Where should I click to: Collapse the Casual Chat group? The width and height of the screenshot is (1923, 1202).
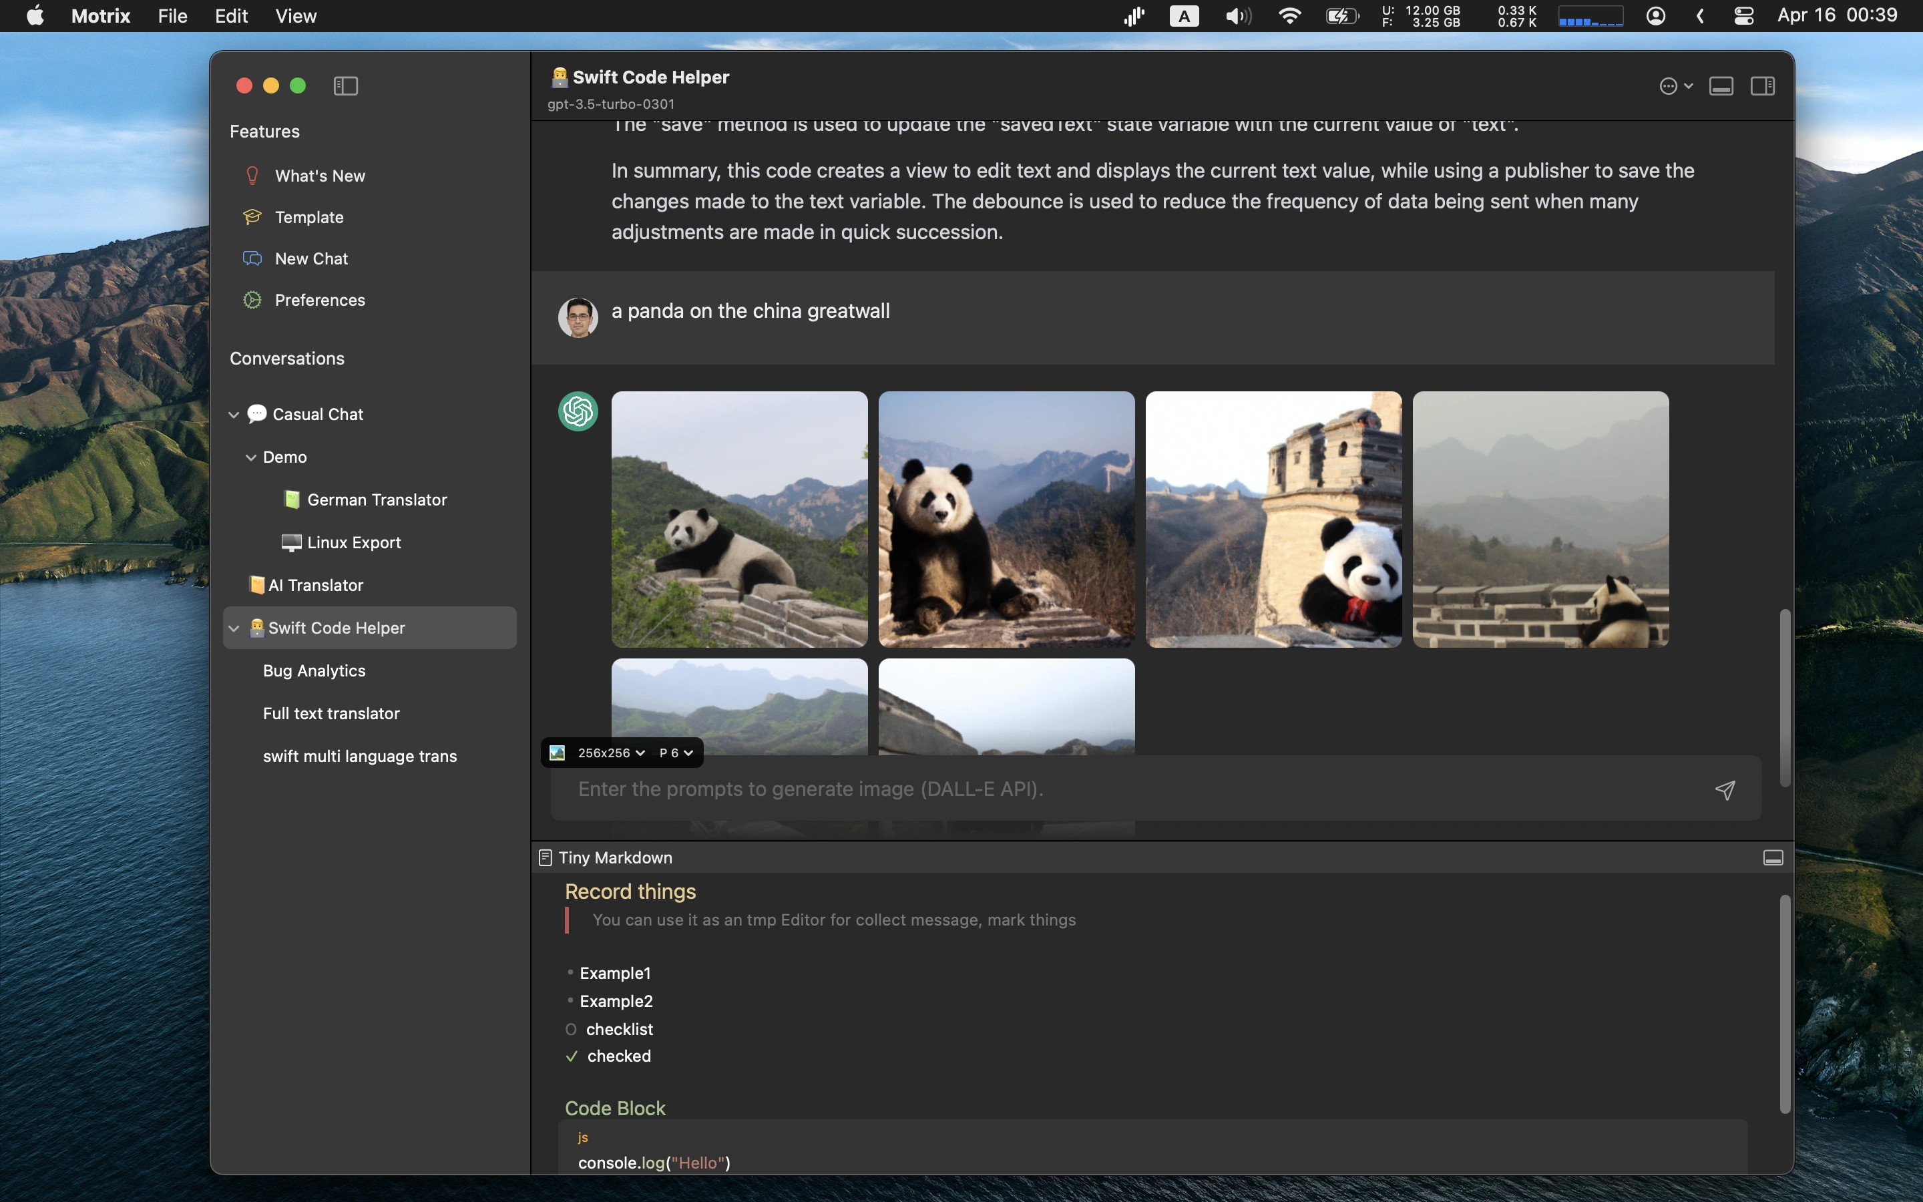tap(234, 414)
